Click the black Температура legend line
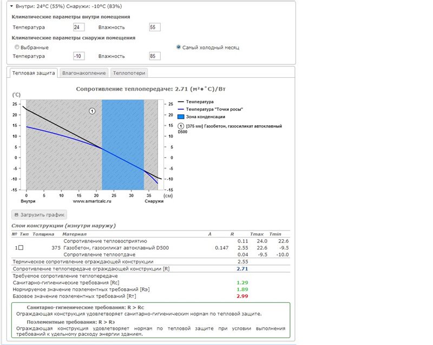The height and width of the screenshot is (345, 433). click(181, 102)
